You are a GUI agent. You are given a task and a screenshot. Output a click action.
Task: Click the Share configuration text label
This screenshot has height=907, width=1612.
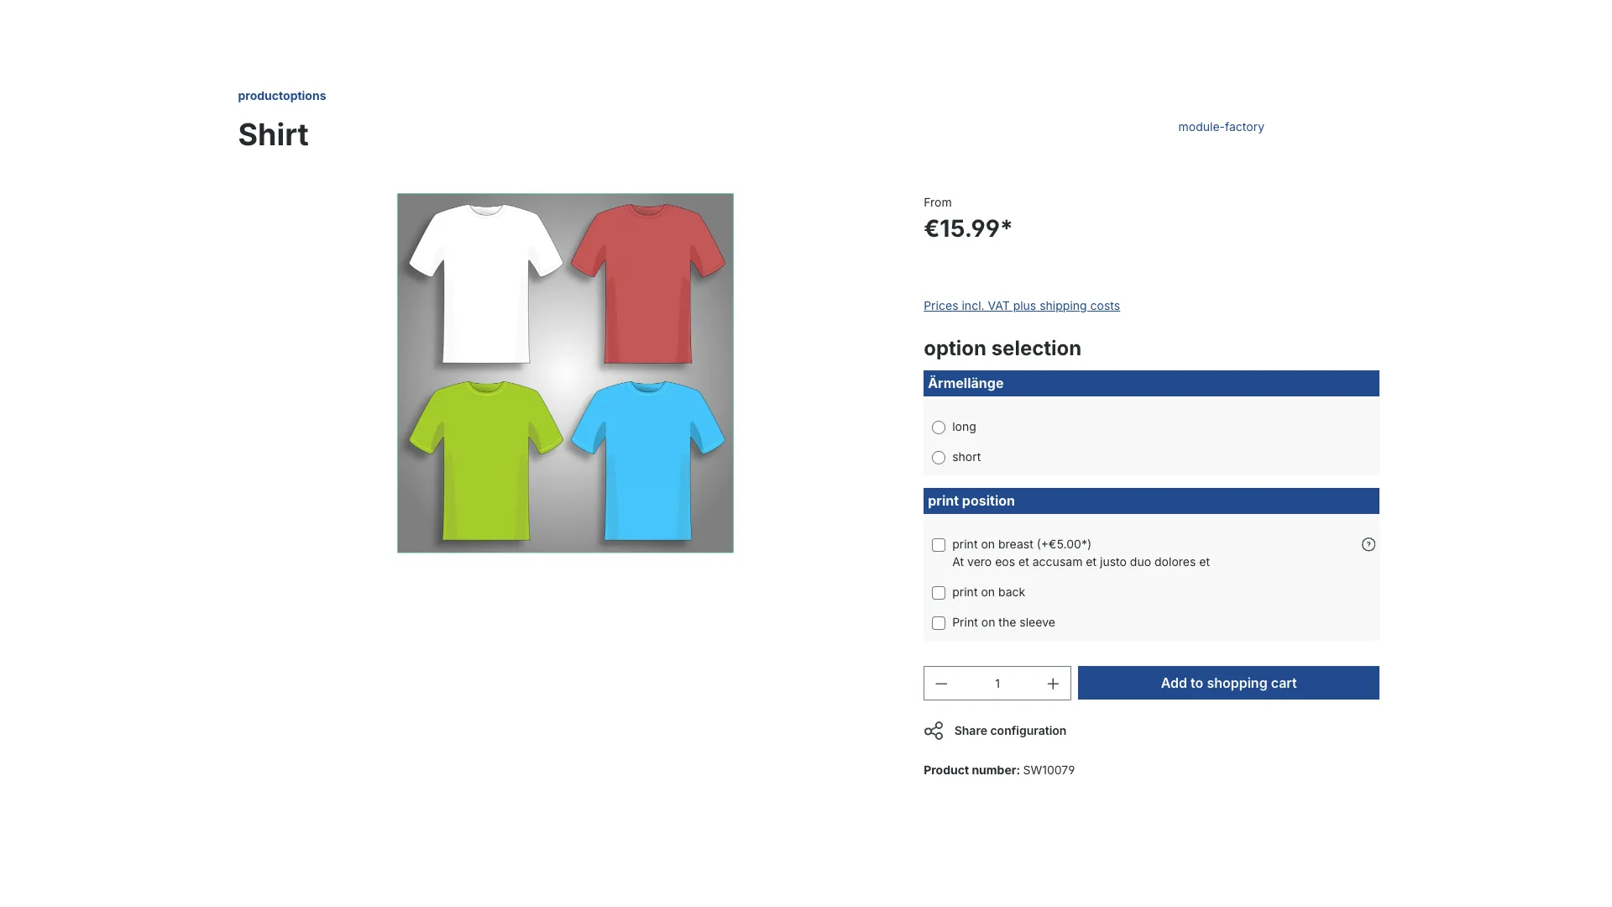pos(1009,731)
